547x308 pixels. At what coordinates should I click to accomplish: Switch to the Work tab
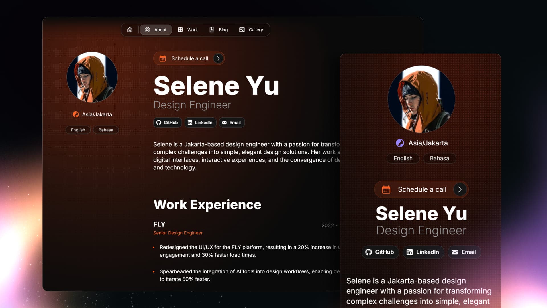188,30
